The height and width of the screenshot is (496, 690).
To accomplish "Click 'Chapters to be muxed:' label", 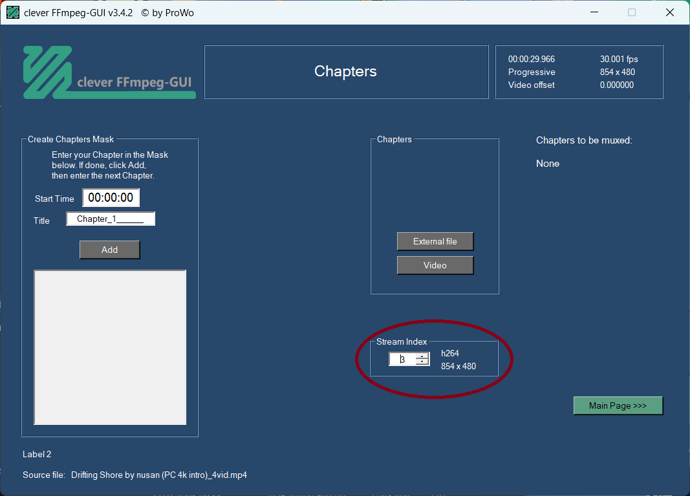I will click(x=584, y=140).
